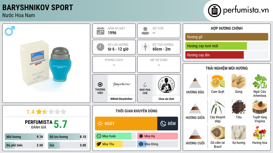The height and width of the screenshot is (153, 273).
Task: Click the Độ phổ biến 2.50 rating bar
Action: coord(25,145)
